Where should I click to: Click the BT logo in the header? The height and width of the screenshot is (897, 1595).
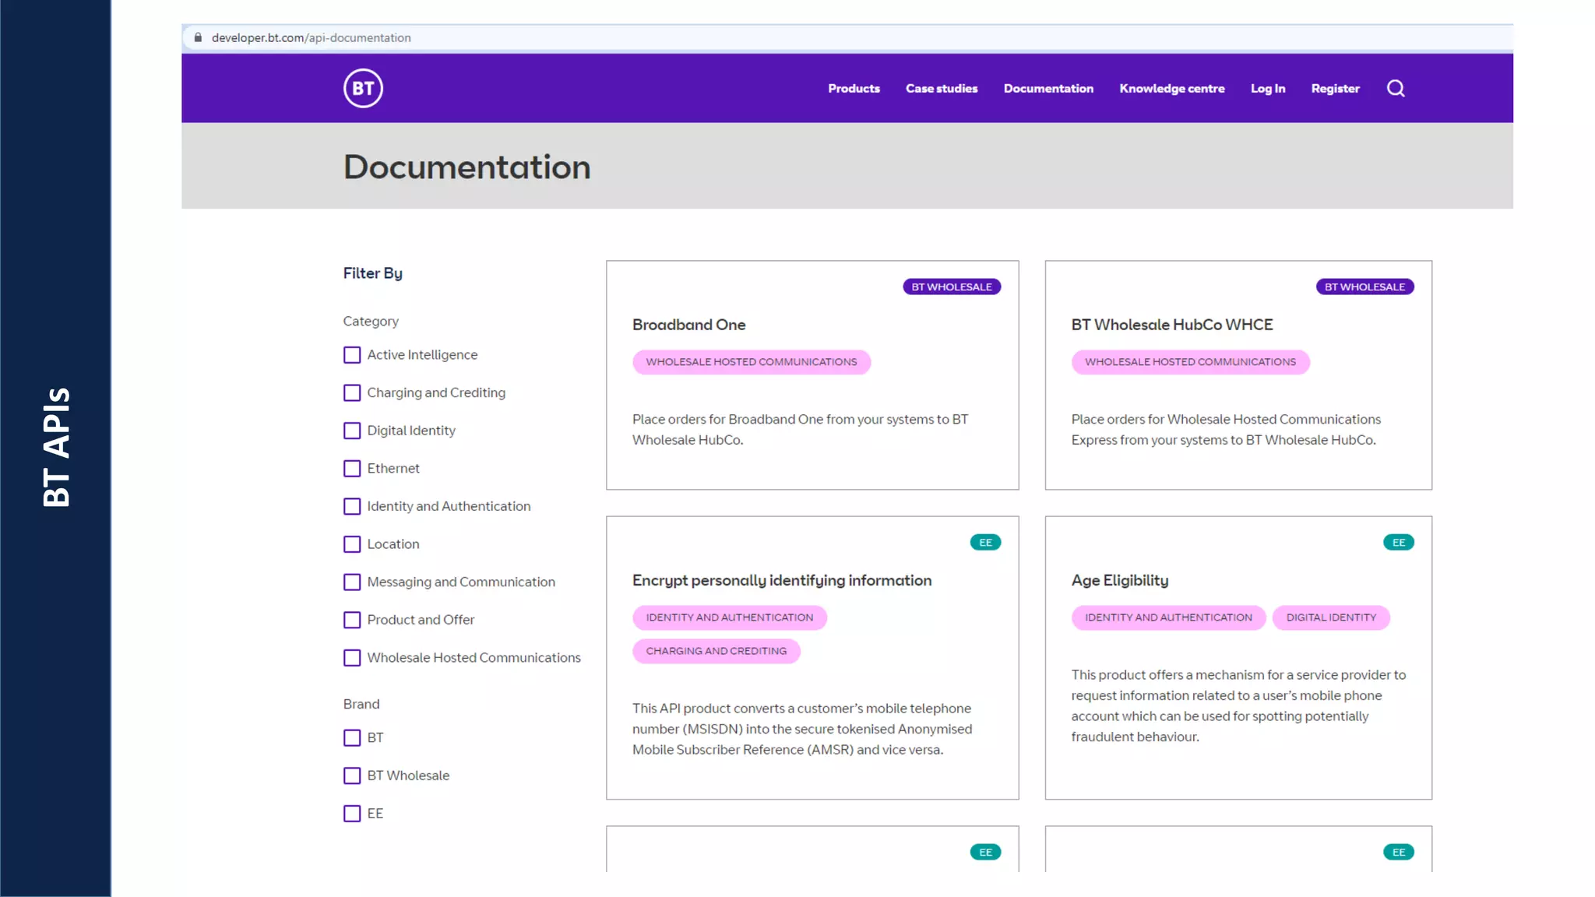363,88
